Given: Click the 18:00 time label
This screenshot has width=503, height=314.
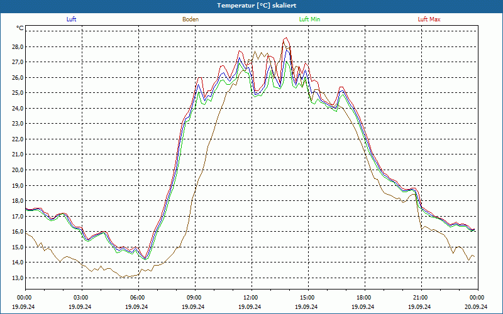Looking at the screenshot, I should (x=364, y=298).
